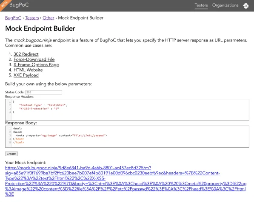
Task: Click the user avatar icon in header
Action: click(246, 6)
